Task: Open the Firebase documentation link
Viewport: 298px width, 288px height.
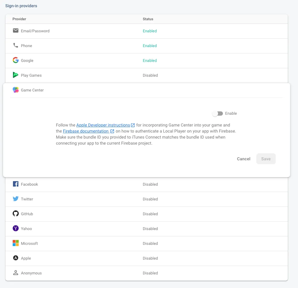Action: (x=86, y=131)
